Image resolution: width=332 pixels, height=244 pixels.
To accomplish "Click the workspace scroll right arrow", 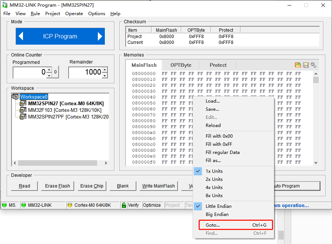I will [x=106, y=163].
